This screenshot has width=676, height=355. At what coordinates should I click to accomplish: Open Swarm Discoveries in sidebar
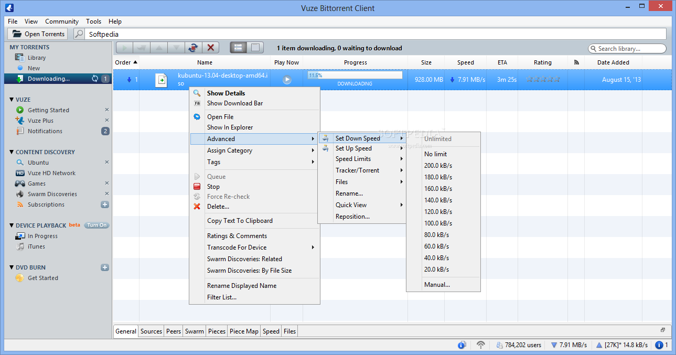point(52,194)
